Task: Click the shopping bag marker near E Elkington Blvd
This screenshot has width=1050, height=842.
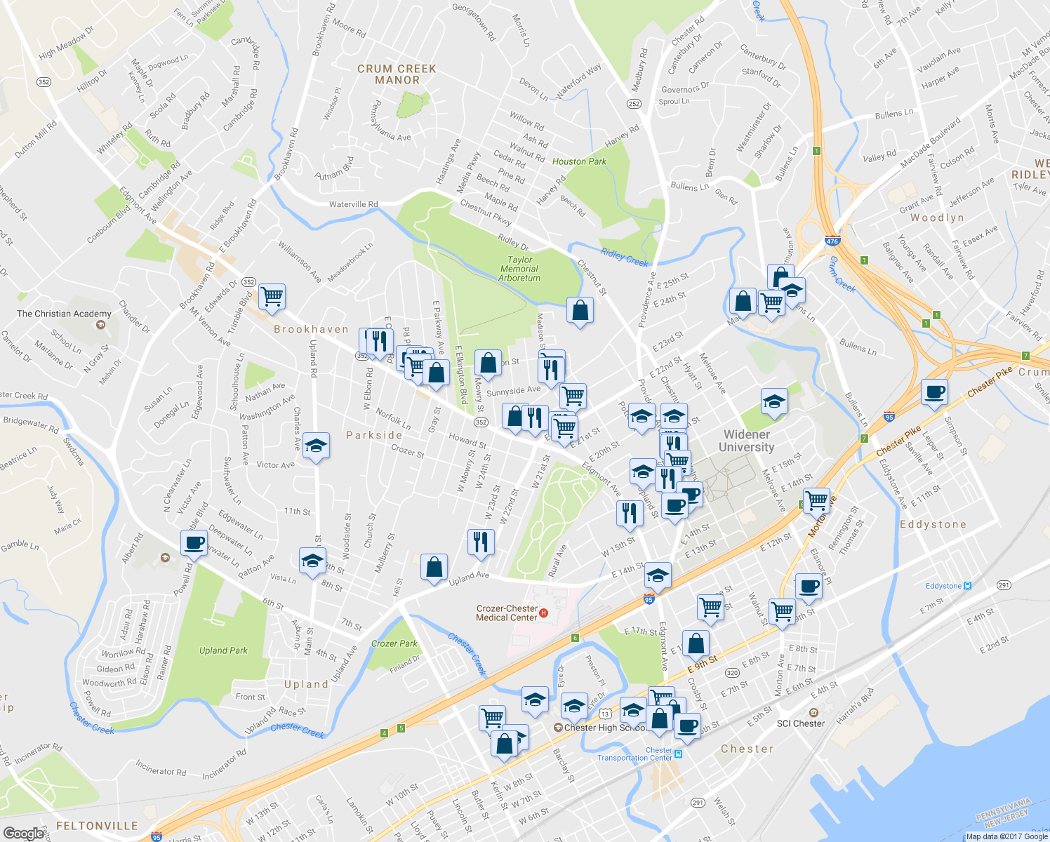Action: tap(488, 363)
